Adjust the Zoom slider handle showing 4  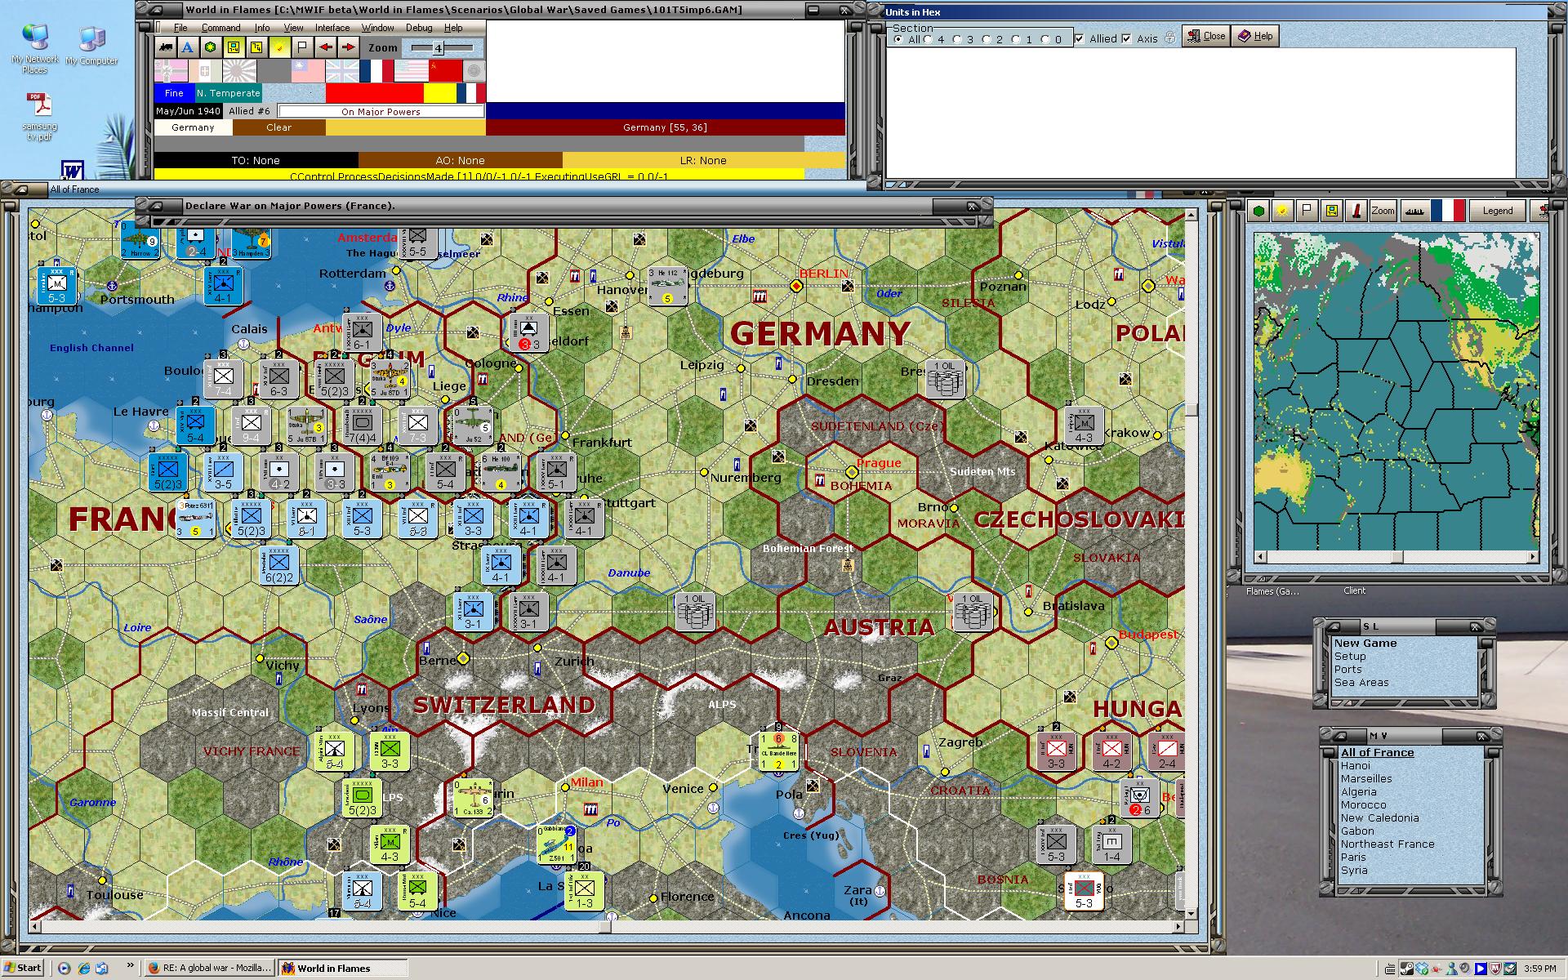[x=438, y=48]
